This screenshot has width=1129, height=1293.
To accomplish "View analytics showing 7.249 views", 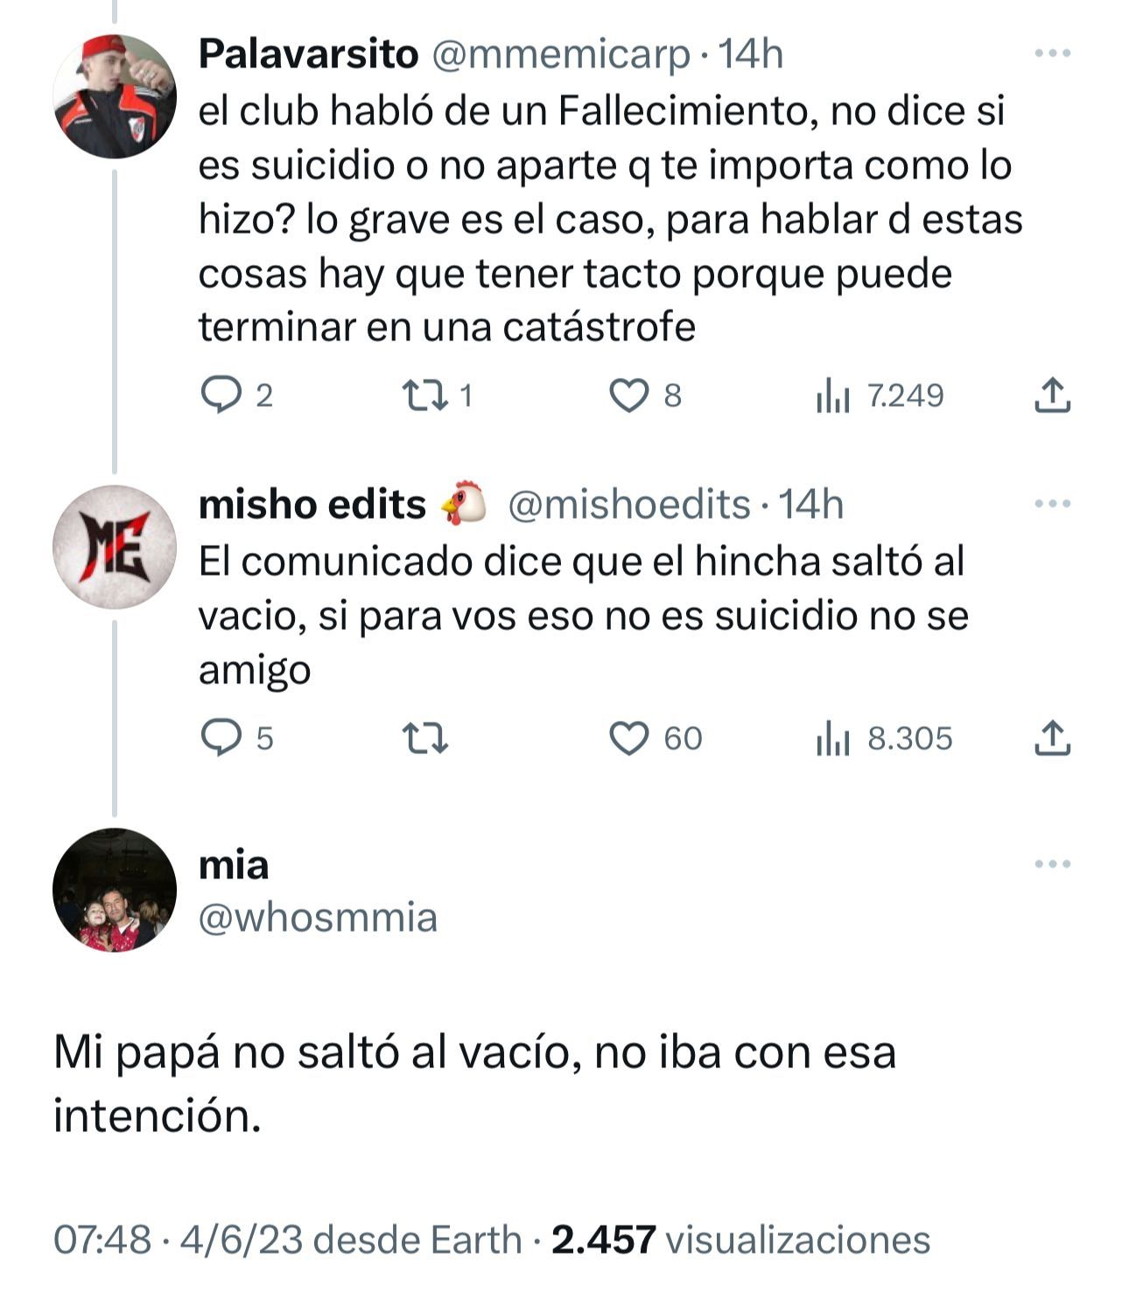I will pyautogui.click(x=833, y=396).
